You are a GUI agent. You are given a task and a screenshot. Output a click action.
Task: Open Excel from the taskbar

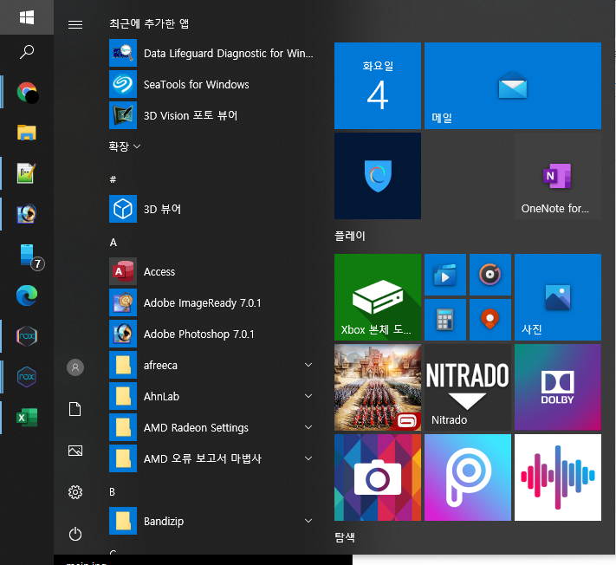tap(27, 418)
